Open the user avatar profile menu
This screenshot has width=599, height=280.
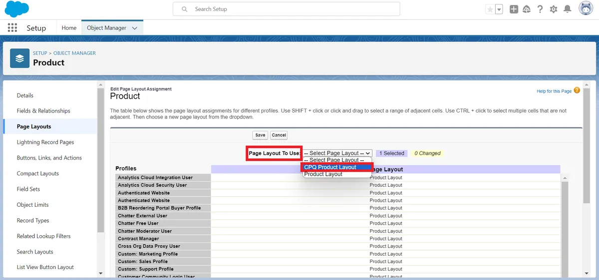click(586, 8)
